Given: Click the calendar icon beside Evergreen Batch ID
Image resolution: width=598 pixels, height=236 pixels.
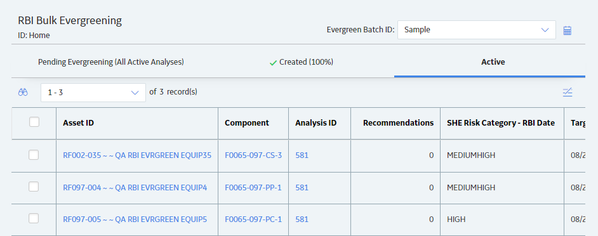Looking at the screenshot, I should pos(567,30).
